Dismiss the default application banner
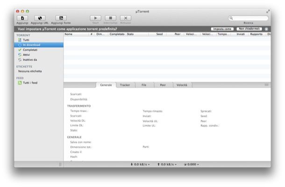285x187 pixels. click(x=266, y=29)
